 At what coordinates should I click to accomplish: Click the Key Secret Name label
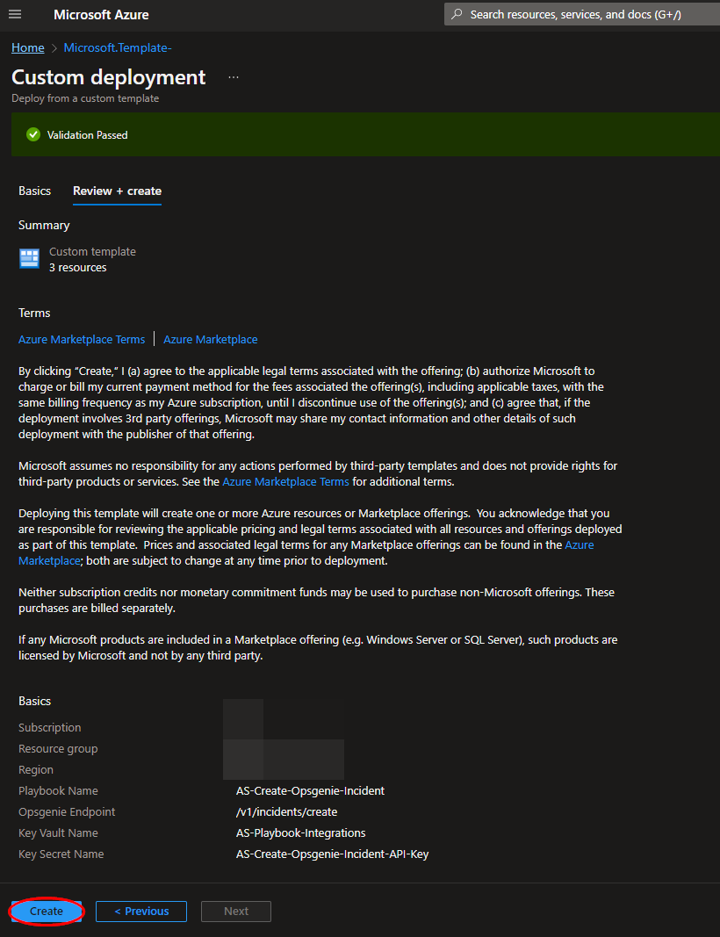(61, 854)
